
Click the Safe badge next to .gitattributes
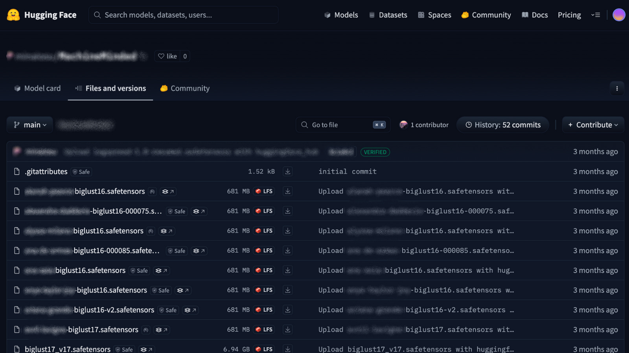click(81, 172)
